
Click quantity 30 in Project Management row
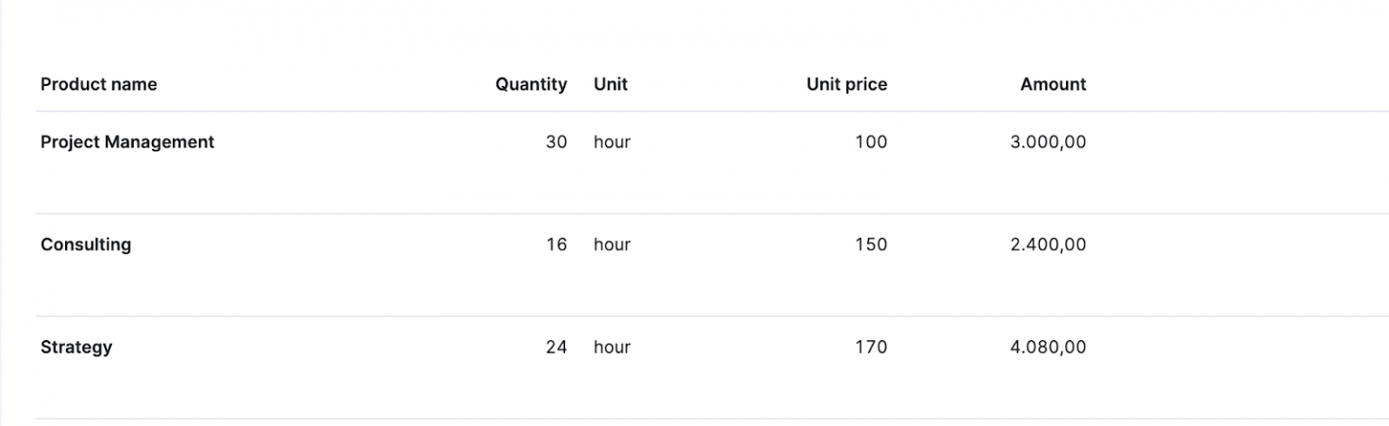click(x=556, y=142)
